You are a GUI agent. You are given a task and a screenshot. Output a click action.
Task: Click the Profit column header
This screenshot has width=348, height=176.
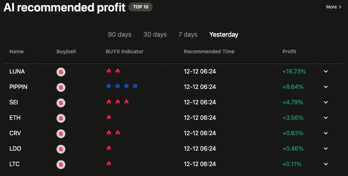[289, 51]
